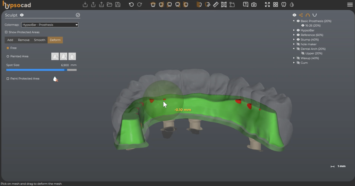Open the Colormap dropdown
355x186 pixels.
coord(50,25)
